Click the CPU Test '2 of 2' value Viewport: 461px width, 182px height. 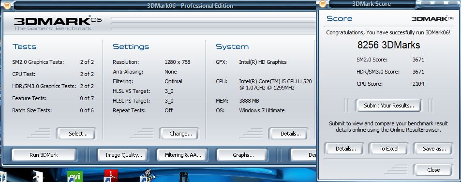coord(87,74)
